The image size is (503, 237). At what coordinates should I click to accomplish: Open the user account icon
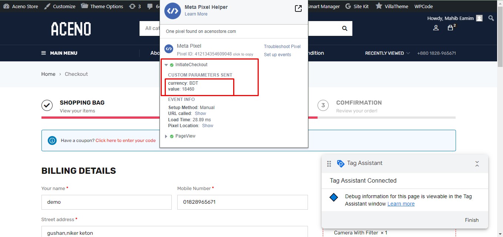coord(436,28)
